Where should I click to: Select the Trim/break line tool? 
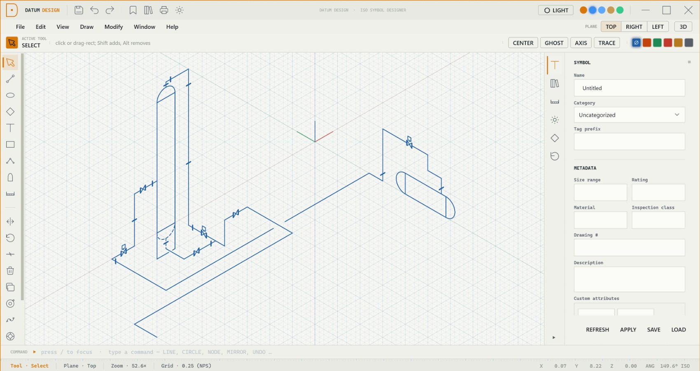[10, 255]
